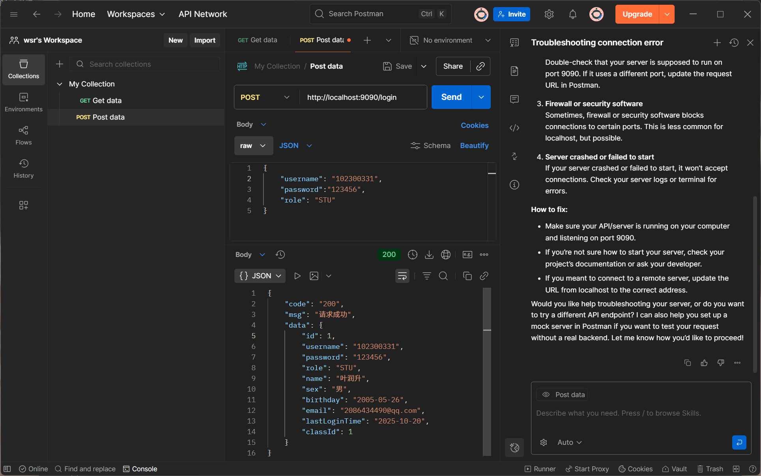
Task: Open the notifications bell
Action: pyautogui.click(x=573, y=14)
